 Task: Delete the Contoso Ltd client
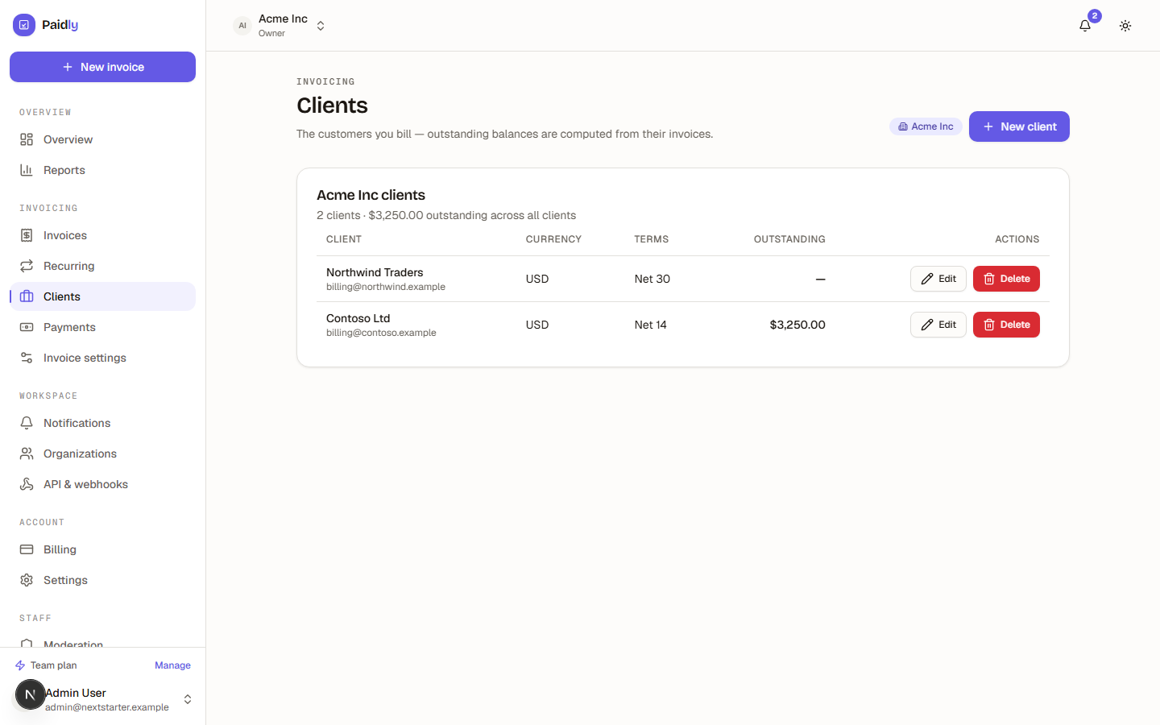tap(1006, 325)
